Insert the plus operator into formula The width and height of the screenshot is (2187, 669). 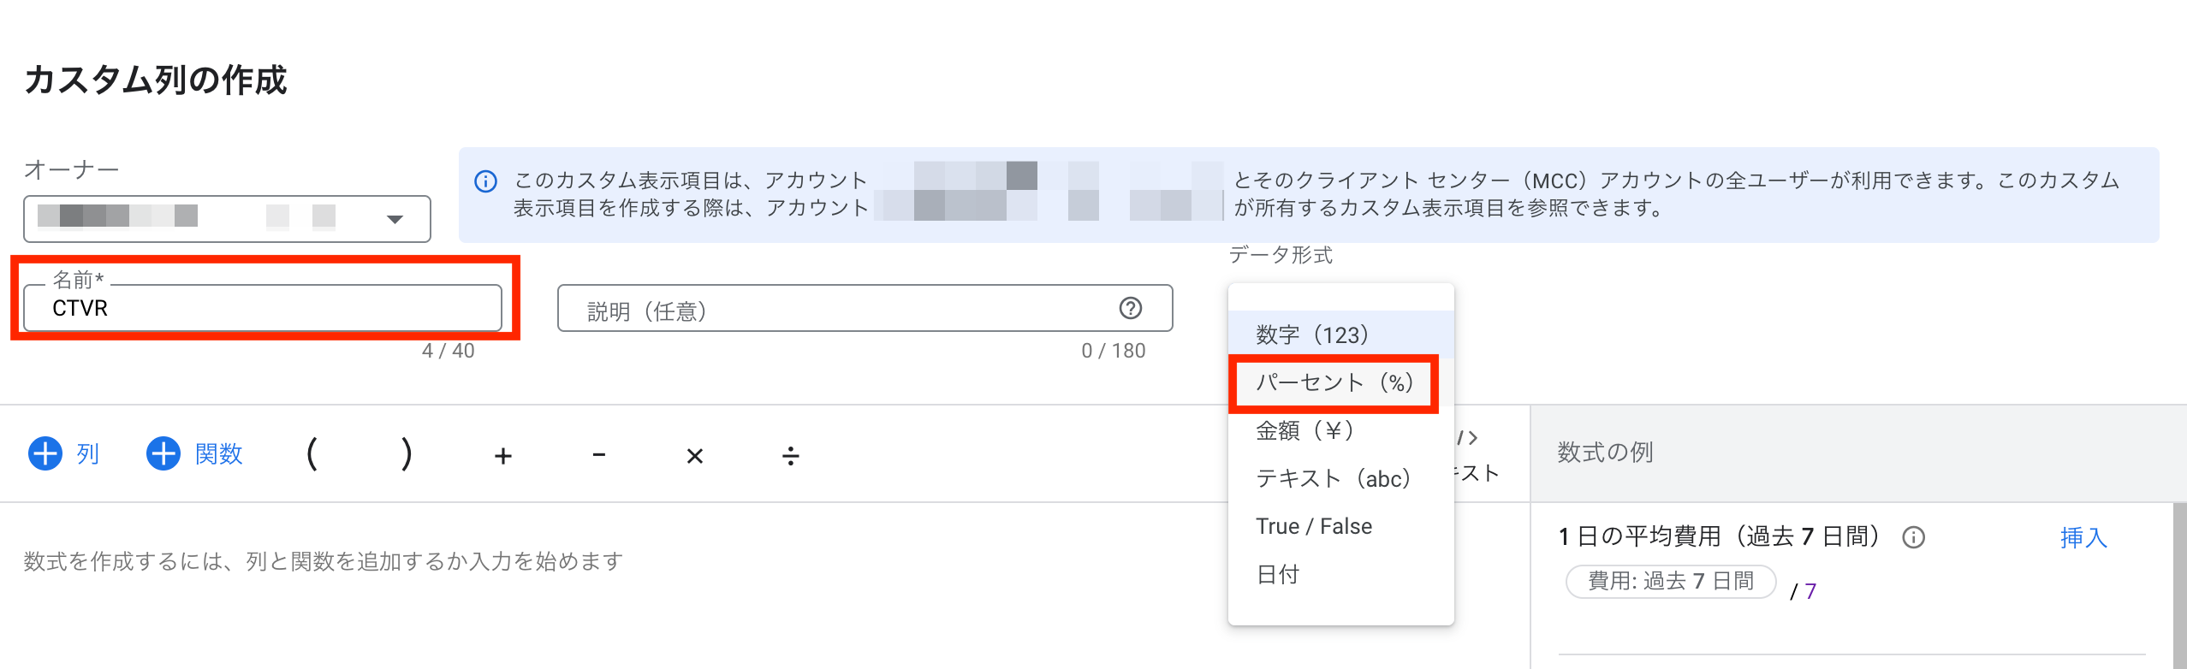click(x=503, y=456)
